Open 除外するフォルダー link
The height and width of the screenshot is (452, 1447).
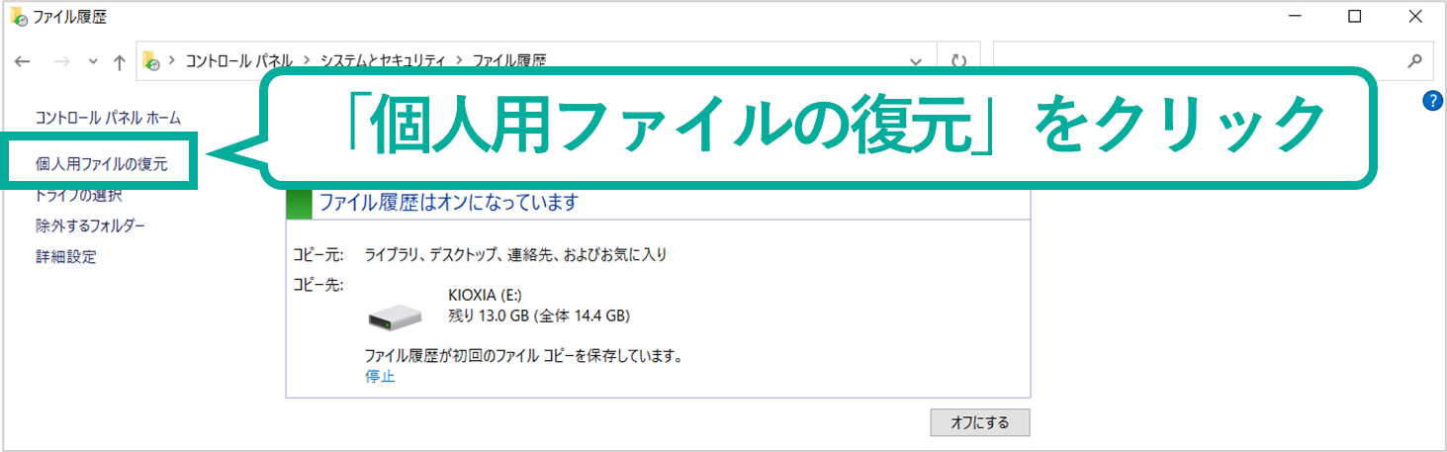coord(90,226)
